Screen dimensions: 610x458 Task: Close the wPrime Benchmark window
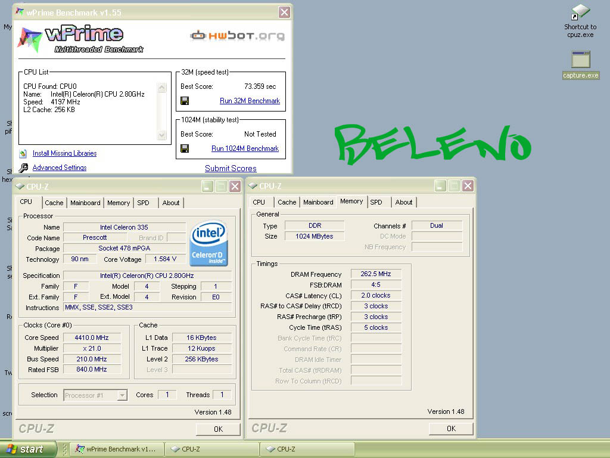tap(284, 12)
